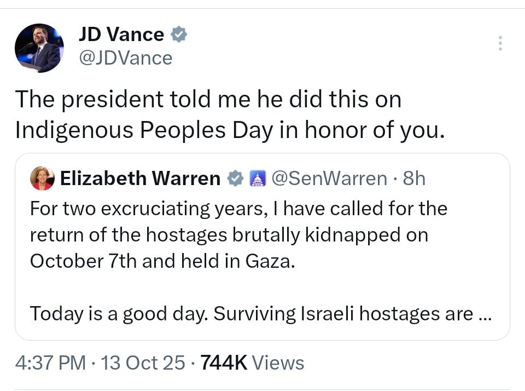Screen dimensions: 525x391
Task: Click the verified badge beside JD Vance
Action: (x=179, y=35)
